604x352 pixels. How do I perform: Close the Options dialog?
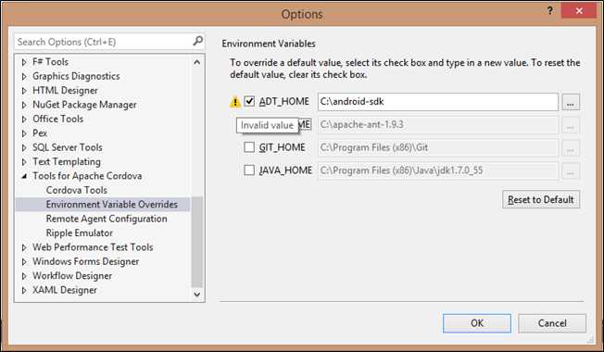579,11
